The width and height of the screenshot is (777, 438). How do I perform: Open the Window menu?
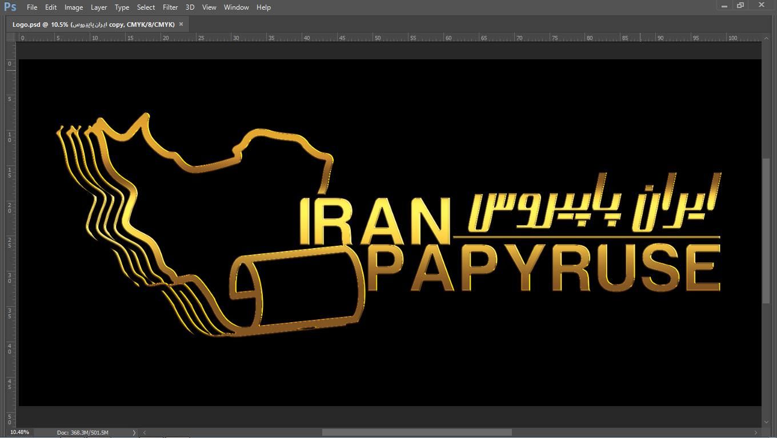236,7
